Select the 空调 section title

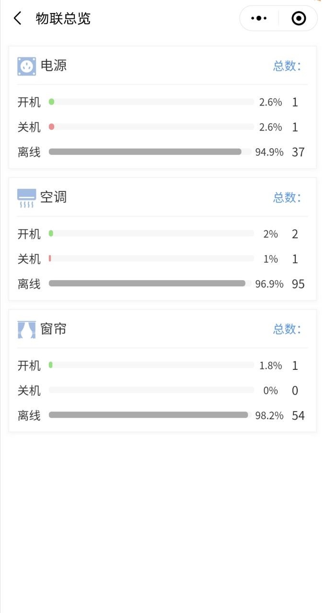pos(54,197)
